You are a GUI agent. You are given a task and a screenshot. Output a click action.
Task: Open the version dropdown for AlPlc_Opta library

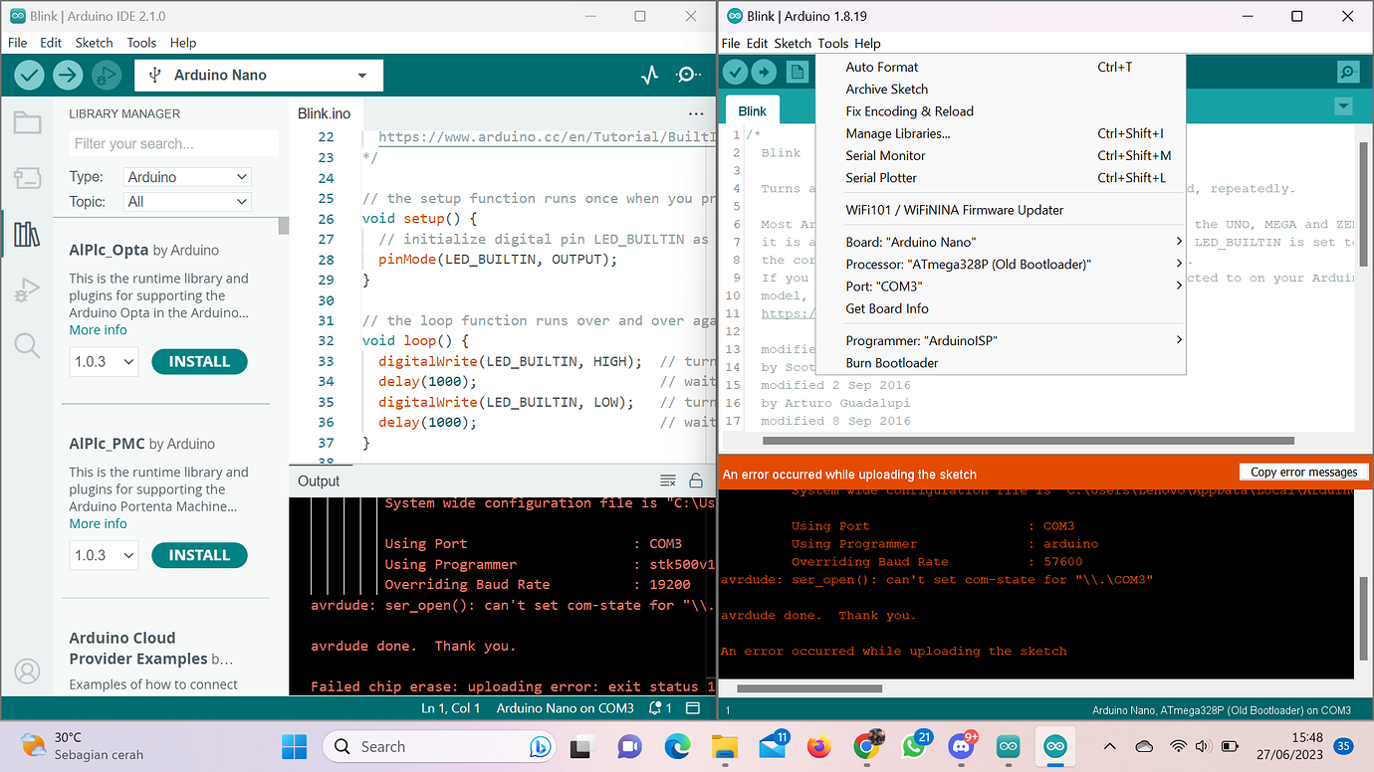104,362
